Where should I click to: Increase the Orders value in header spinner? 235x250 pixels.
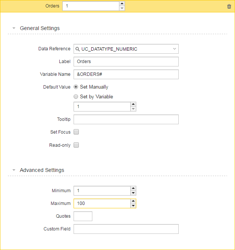pos(122,3)
